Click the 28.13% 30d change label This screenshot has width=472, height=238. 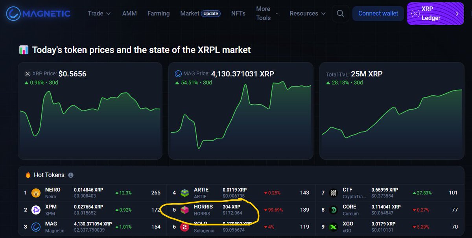(x=344, y=83)
